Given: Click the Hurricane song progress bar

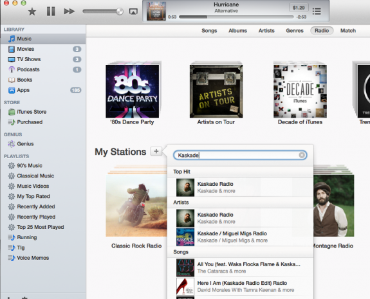Looking at the screenshot, I should pyautogui.click(x=236, y=17).
